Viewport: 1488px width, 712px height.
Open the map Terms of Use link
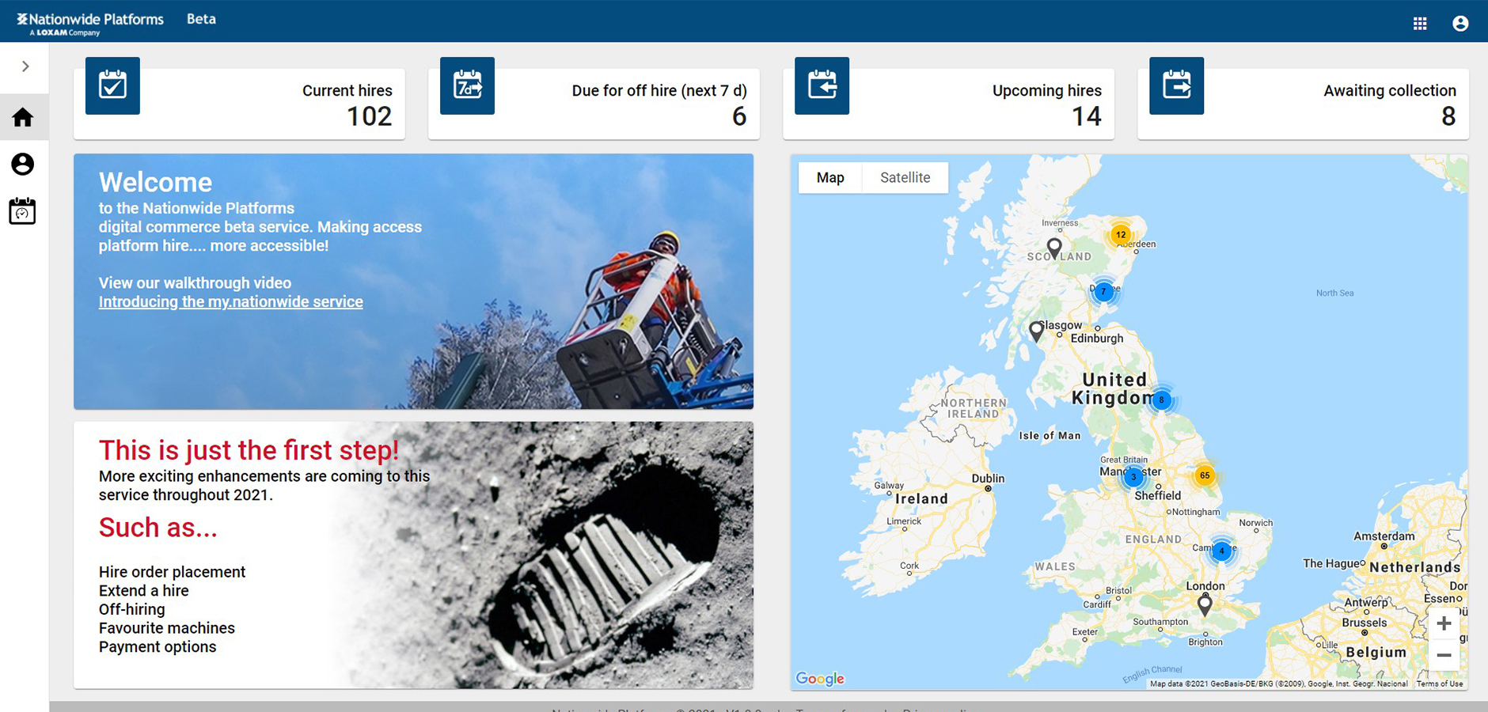[x=1440, y=684]
